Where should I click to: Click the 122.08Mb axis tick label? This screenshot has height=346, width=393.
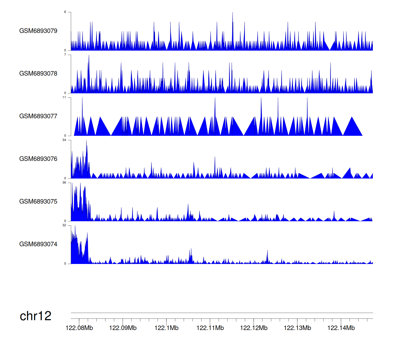pos(79,328)
